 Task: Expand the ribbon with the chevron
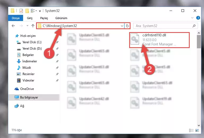point(192,18)
